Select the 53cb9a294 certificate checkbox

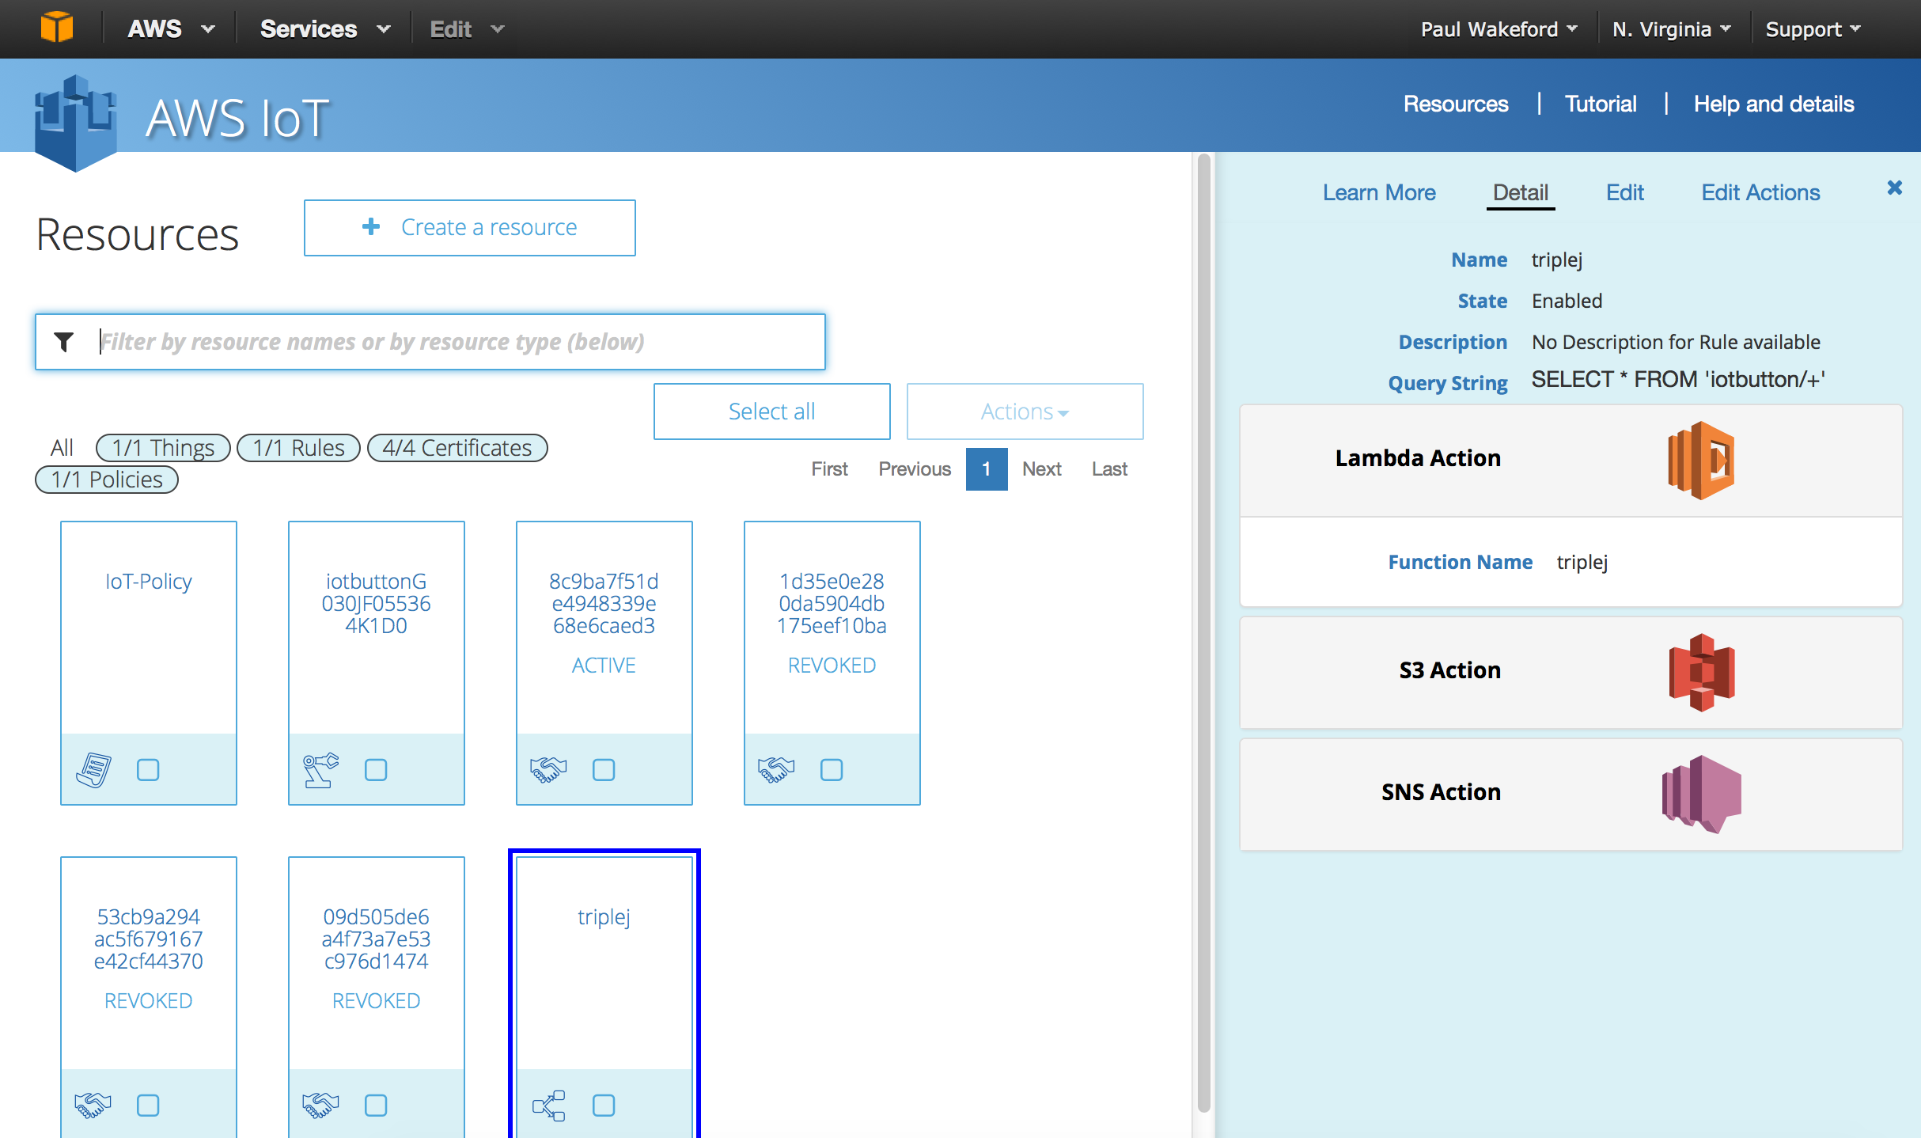[x=148, y=1105]
